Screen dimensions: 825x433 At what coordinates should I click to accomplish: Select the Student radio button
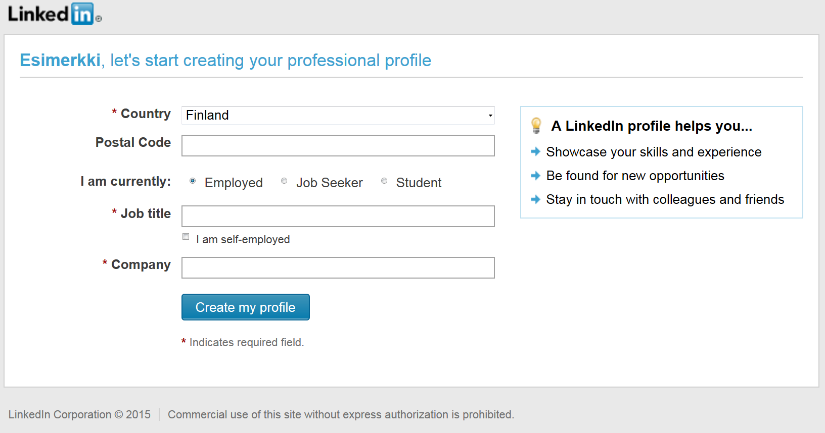[384, 181]
